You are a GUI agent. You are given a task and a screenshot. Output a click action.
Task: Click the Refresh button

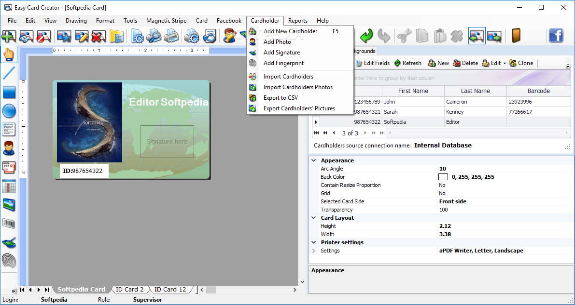pos(408,63)
